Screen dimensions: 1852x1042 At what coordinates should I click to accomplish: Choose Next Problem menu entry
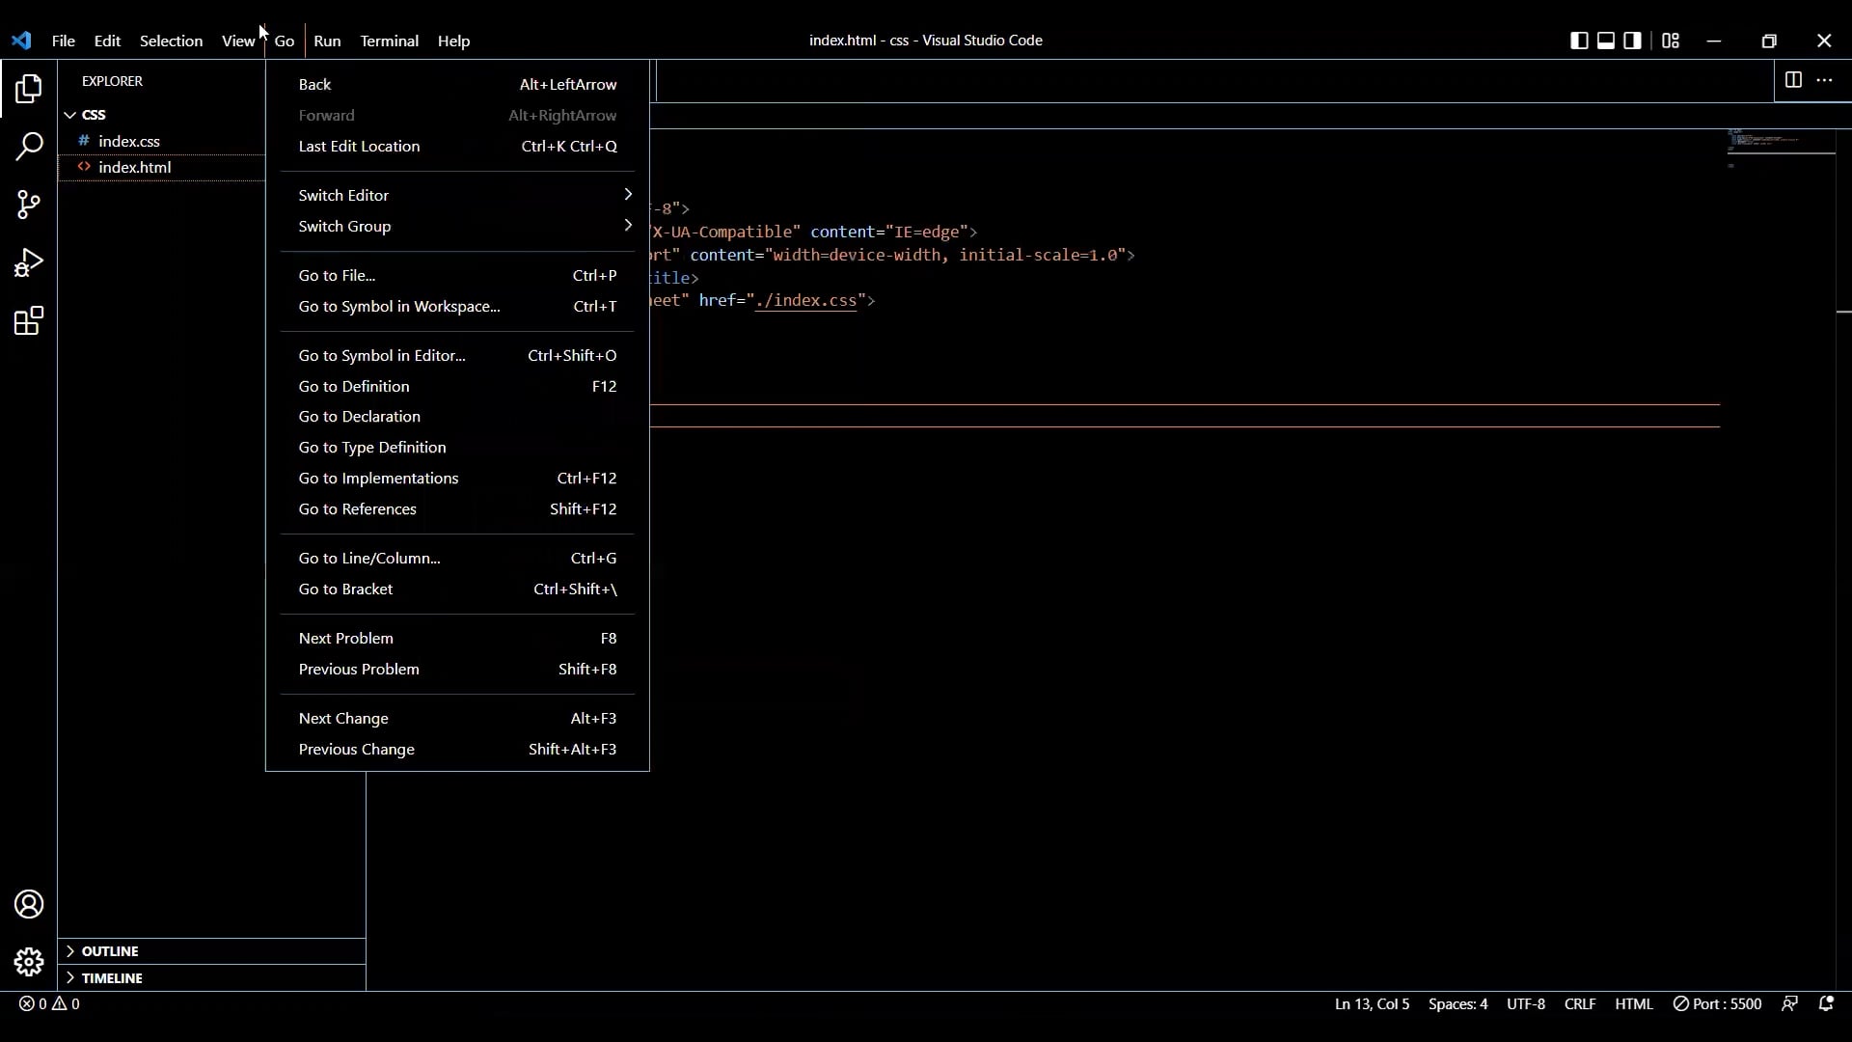457,638
